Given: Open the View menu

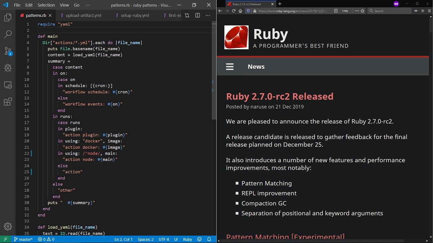Looking at the screenshot, I should [64, 5].
